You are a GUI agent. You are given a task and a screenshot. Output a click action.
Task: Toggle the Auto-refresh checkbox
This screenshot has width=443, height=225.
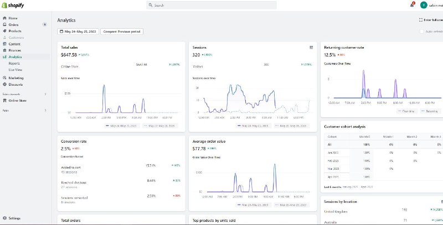click(x=422, y=32)
